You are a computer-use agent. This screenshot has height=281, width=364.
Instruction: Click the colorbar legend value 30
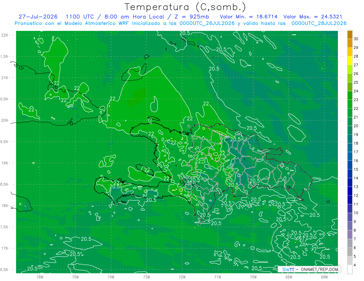(356, 39)
